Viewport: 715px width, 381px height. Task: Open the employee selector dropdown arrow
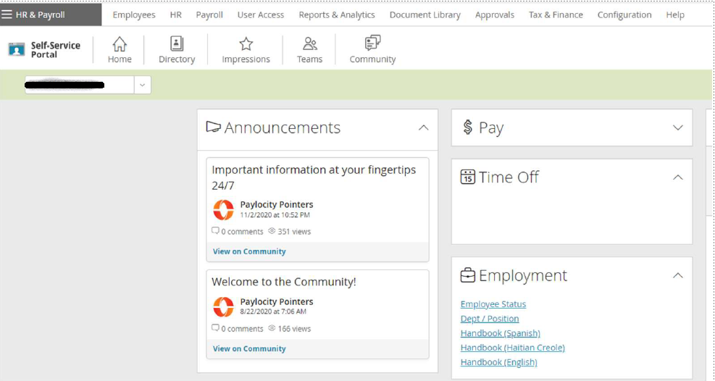(x=142, y=85)
